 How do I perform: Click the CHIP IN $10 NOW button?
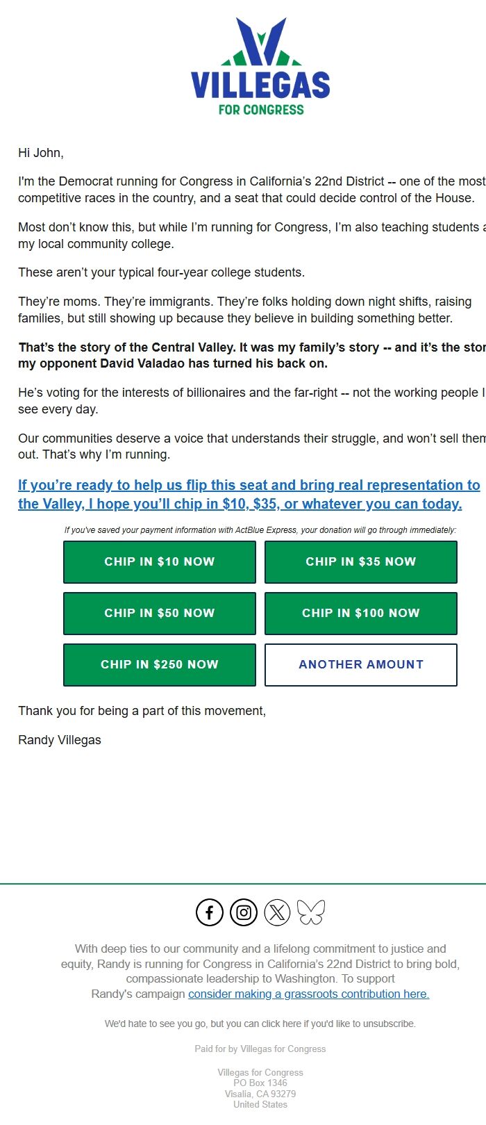click(x=159, y=561)
